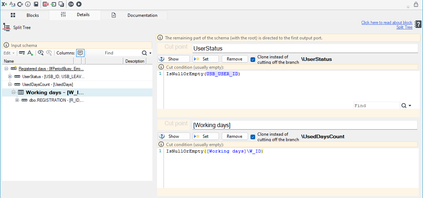This screenshot has width=423, height=198.
Task: Open the block help question-mark icon
Action: tap(418, 24)
